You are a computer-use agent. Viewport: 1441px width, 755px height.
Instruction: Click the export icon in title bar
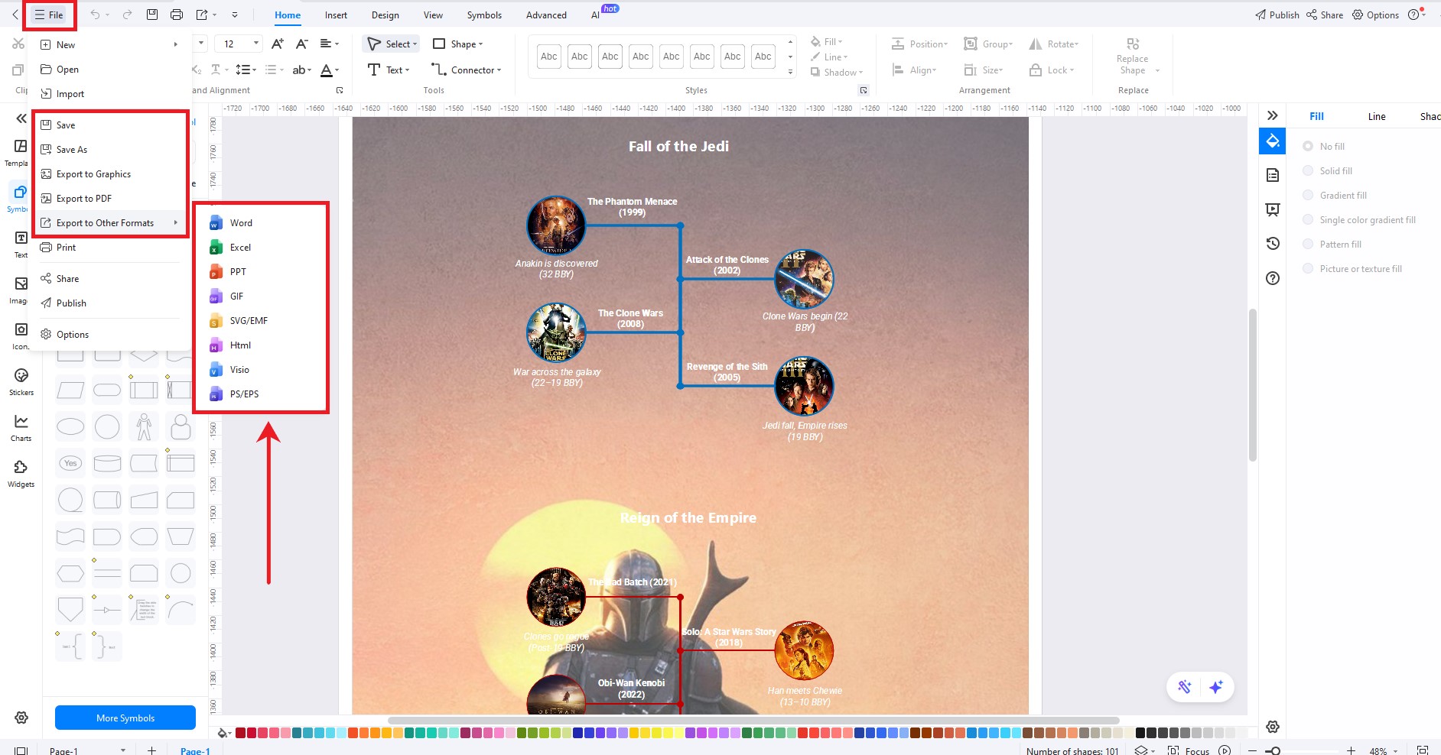tap(202, 15)
